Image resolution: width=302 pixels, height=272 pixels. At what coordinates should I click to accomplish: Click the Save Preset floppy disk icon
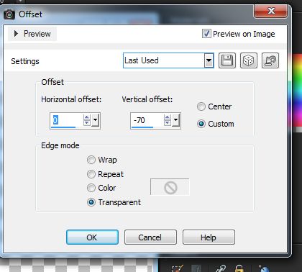coord(227,60)
